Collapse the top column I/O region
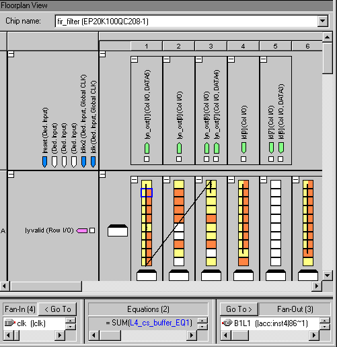Screen dimensions: 337x347 click(102, 54)
